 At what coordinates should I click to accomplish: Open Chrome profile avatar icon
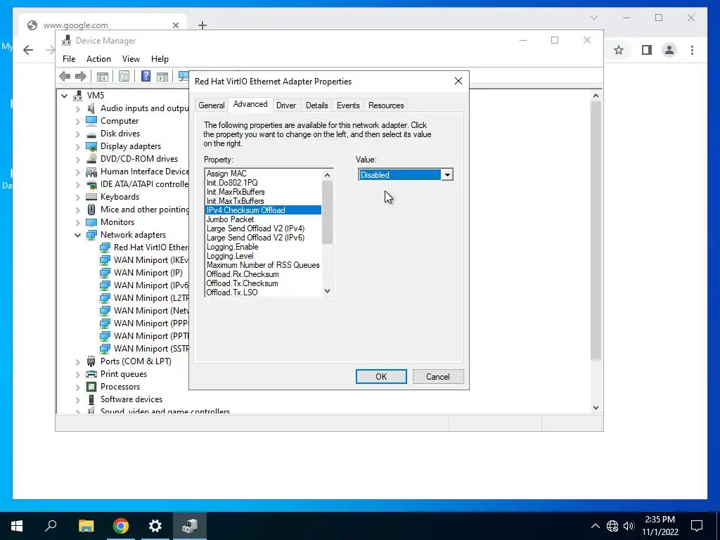(669, 50)
